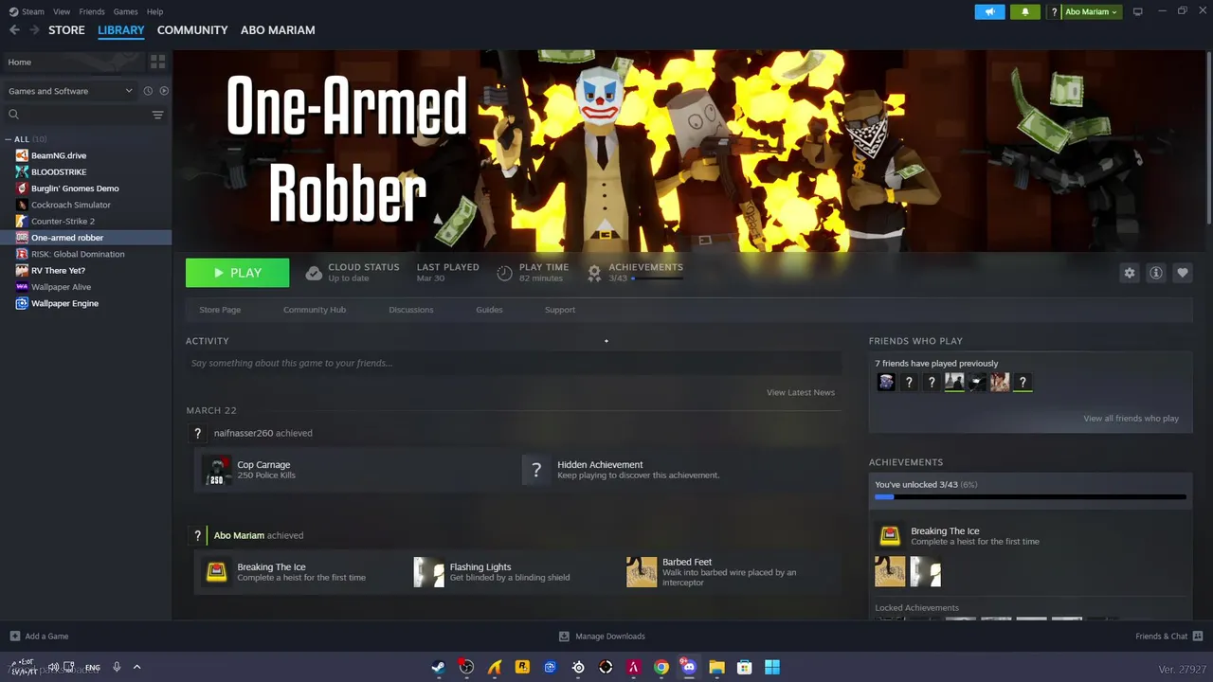Open the Guides link
The height and width of the screenshot is (682, 1213).
coord(489,310)
